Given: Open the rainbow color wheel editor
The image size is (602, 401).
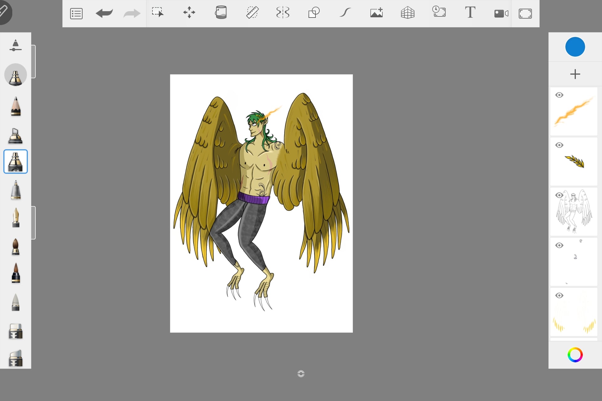Looking at the screenshot, I should tap(575, 355).
